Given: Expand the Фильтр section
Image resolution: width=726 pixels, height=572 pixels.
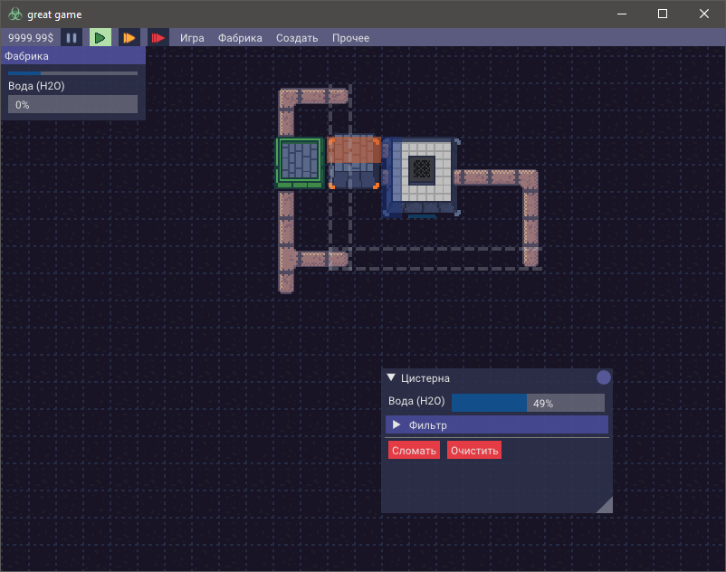Looking at the screenshot, I should tap(497, 424).
